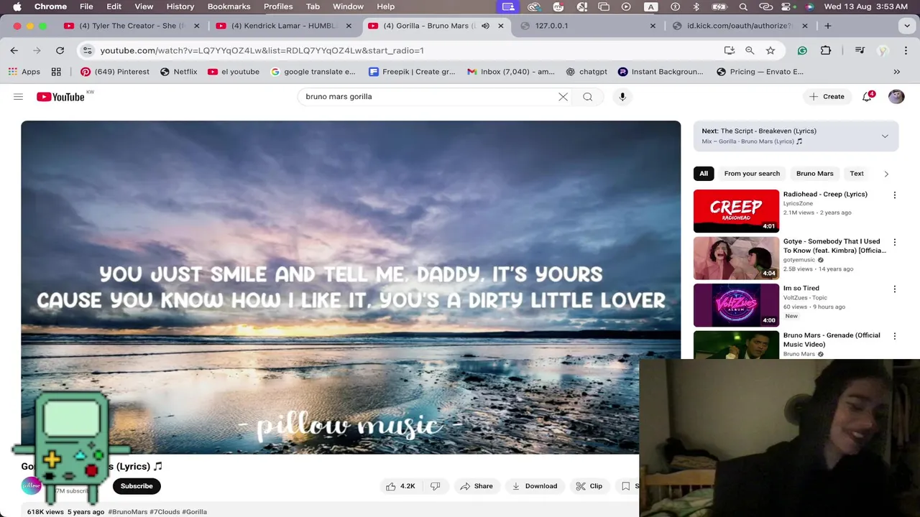
Task: Play the Im so Tired VoltZues thumbnail
Action: (x=736, y=305)
